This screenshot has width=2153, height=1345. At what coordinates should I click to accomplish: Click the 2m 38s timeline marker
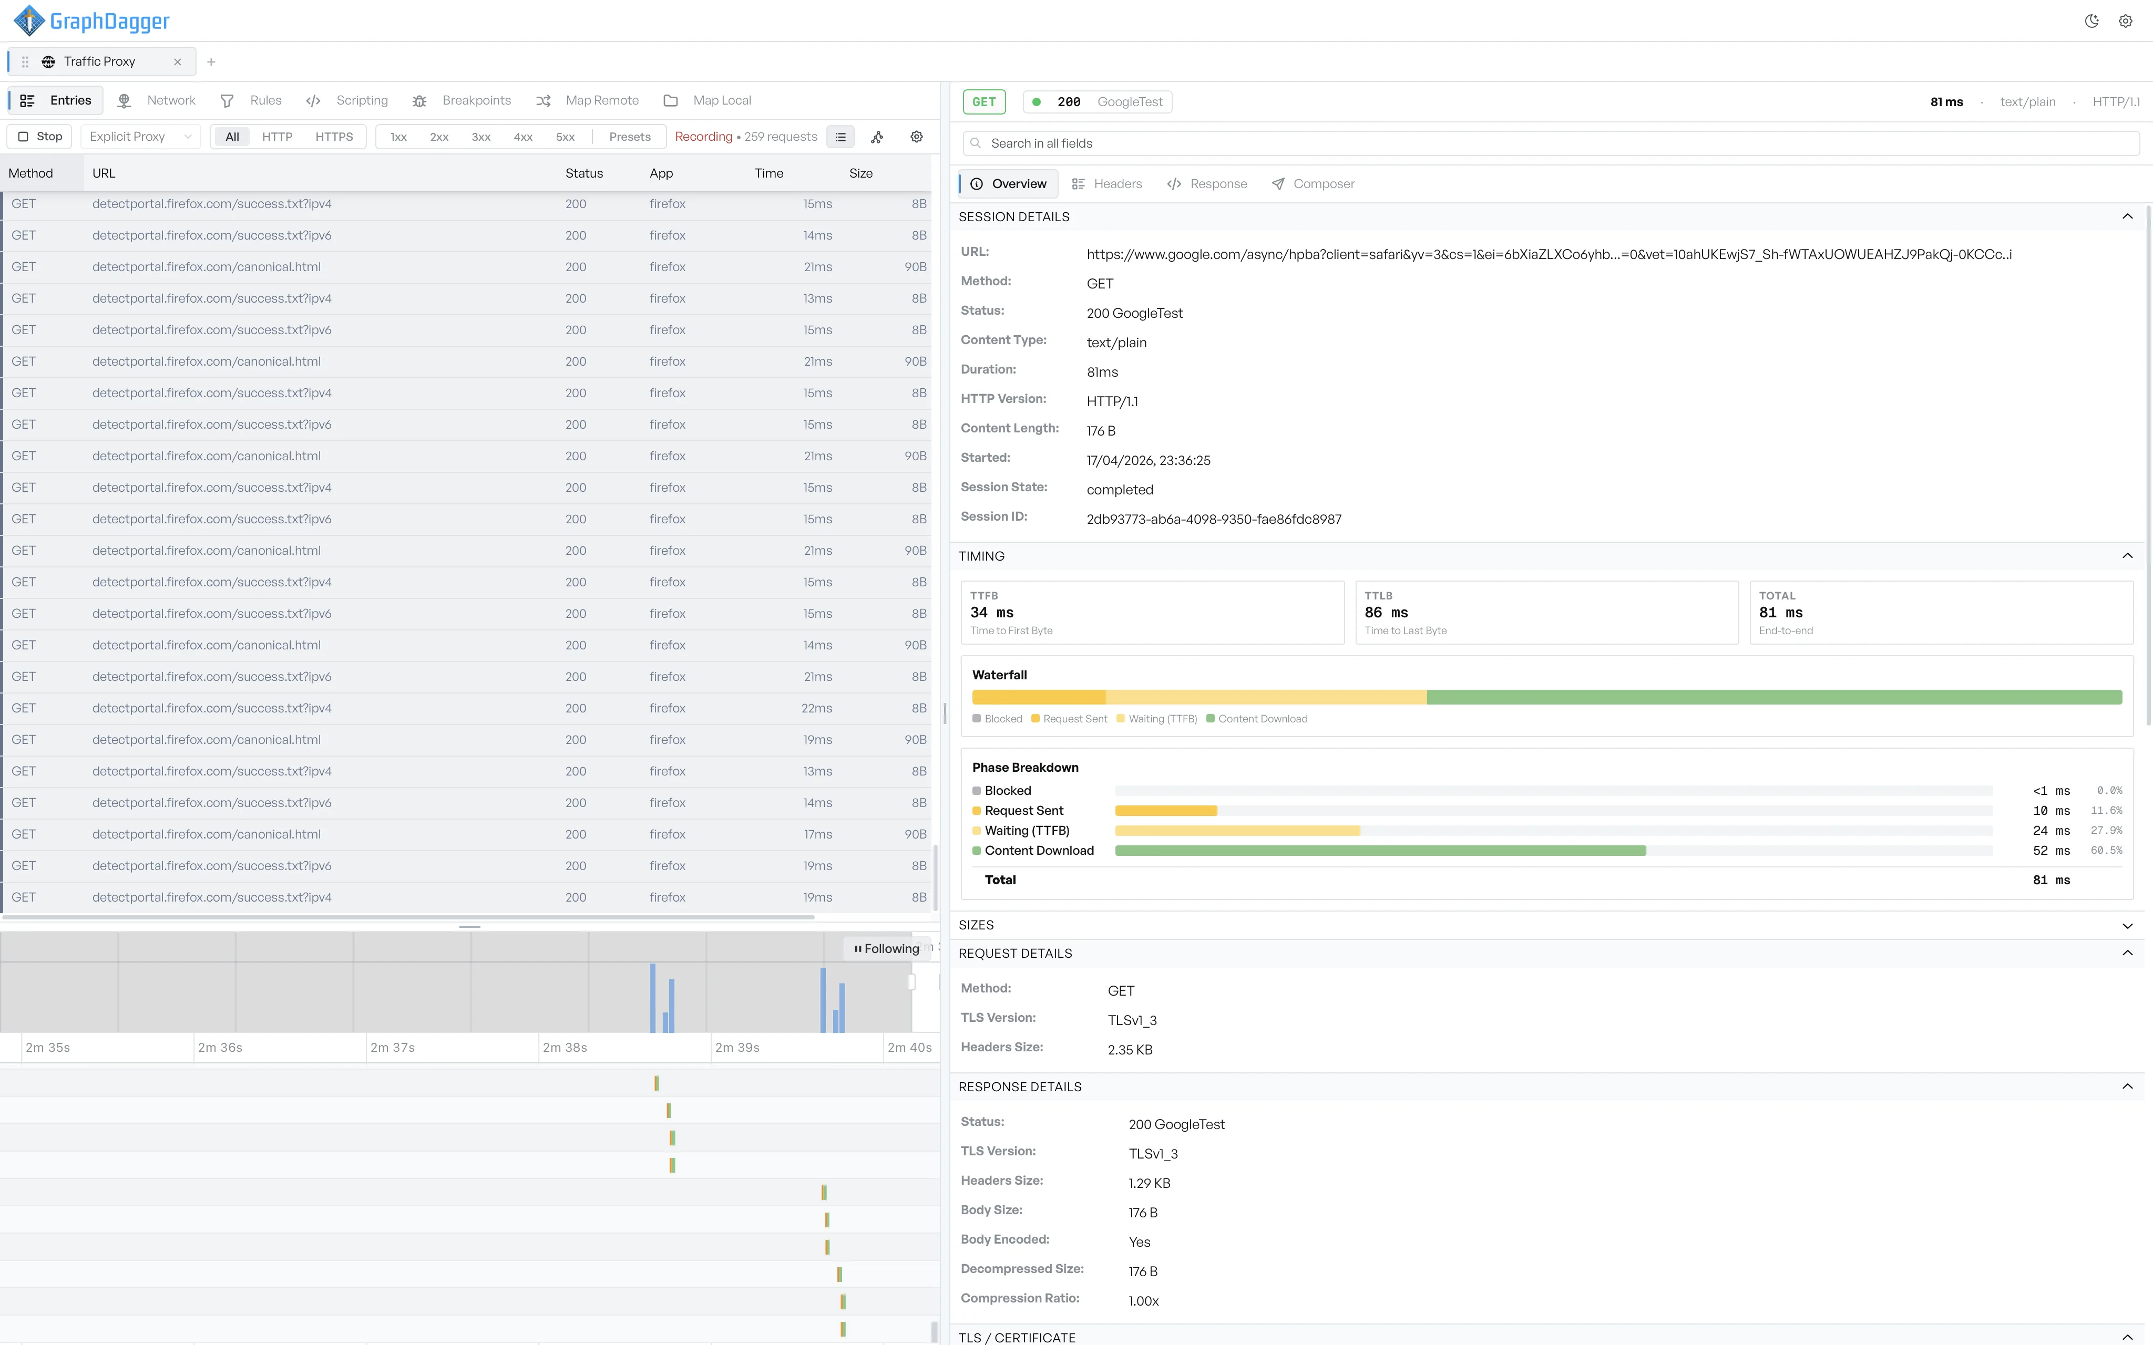pos(565,1048)
